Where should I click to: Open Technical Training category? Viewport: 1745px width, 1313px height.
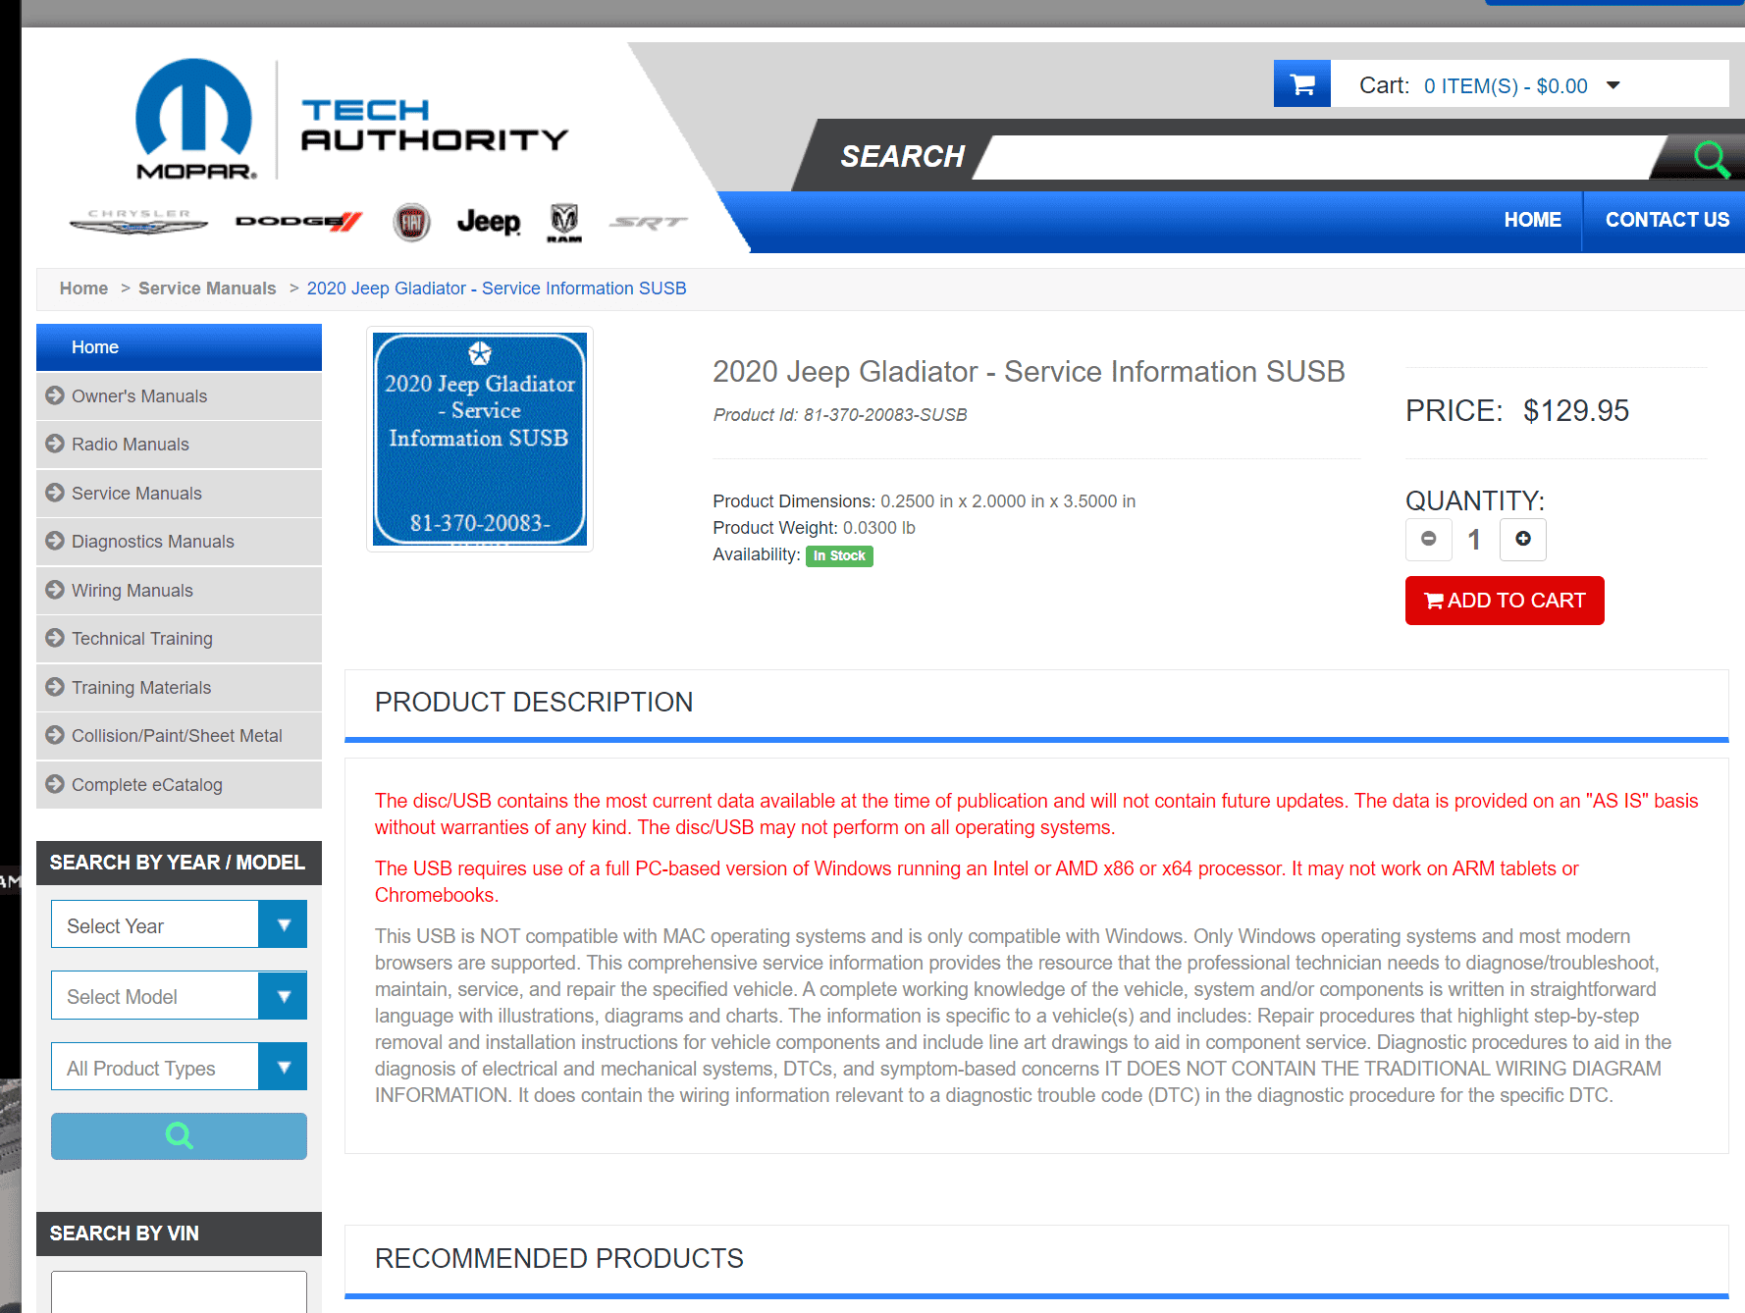179,639
